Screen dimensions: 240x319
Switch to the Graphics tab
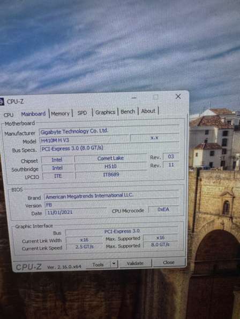(x=105, y=112)
